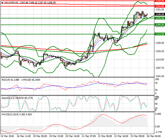Click the XAUUSD,H1 chart title text
165x139 pixels.
11,3
